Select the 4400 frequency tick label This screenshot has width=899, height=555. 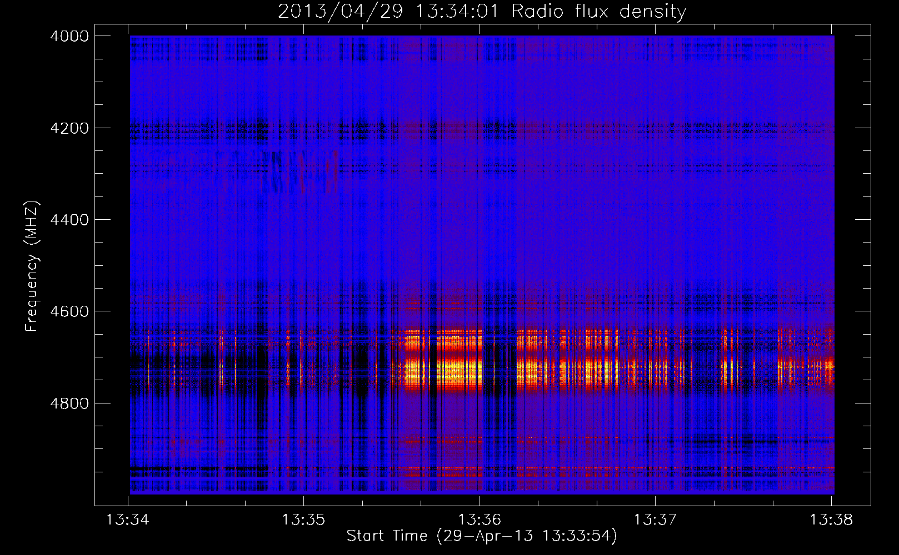(69, 220)
